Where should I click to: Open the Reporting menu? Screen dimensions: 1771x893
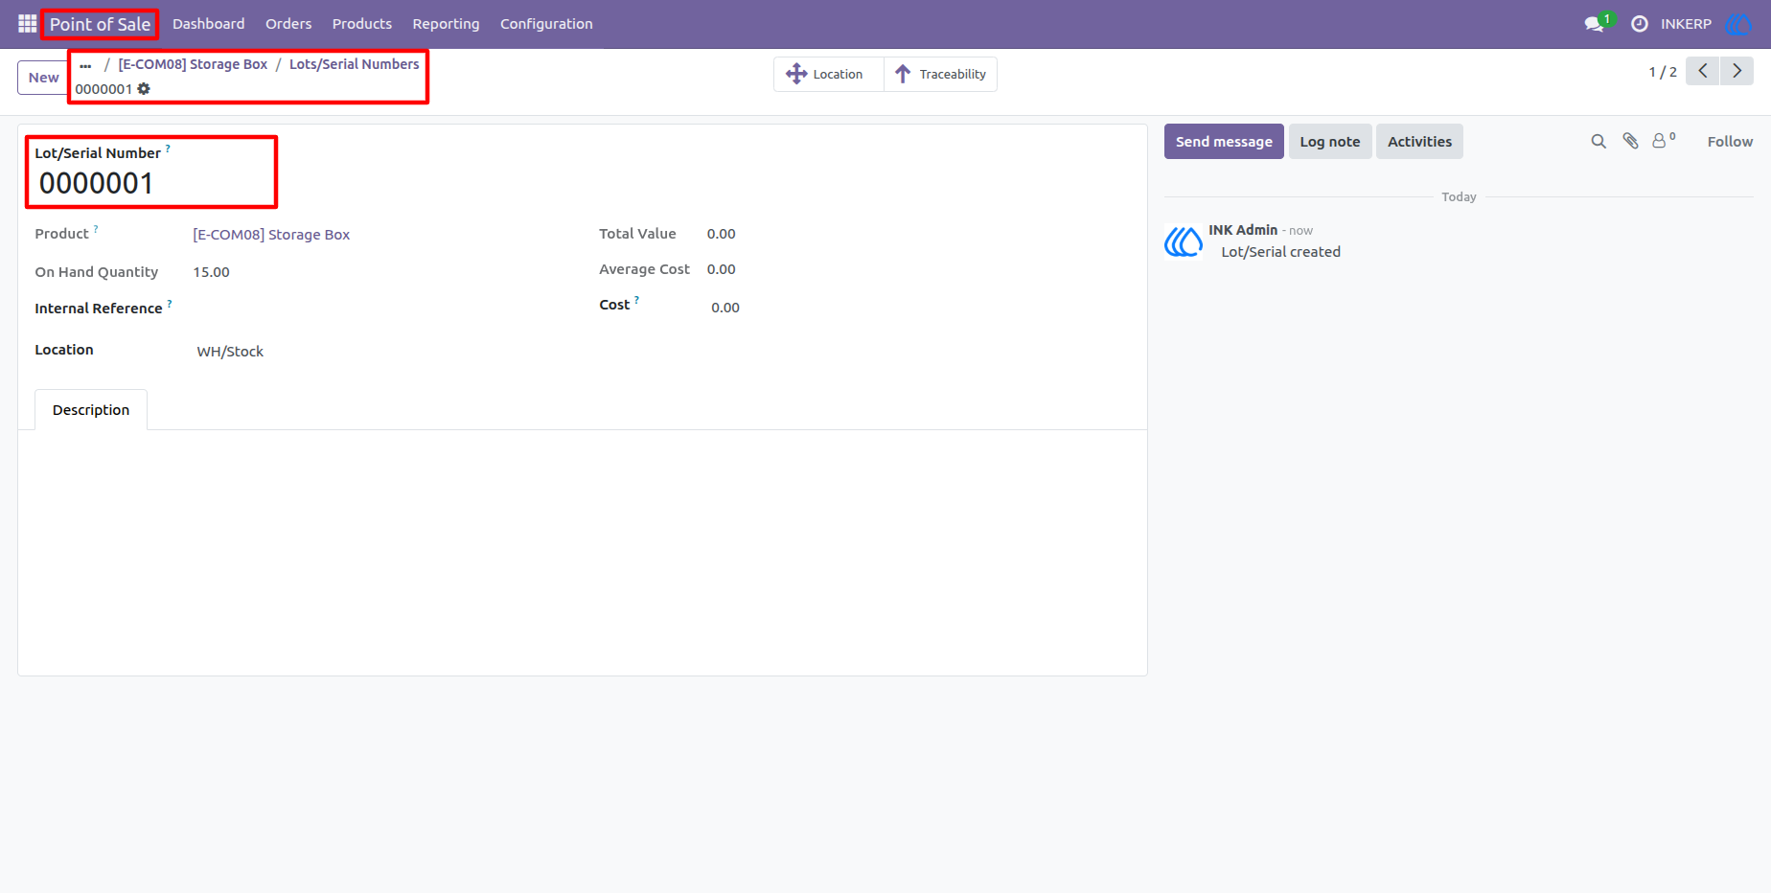[446, 24]
